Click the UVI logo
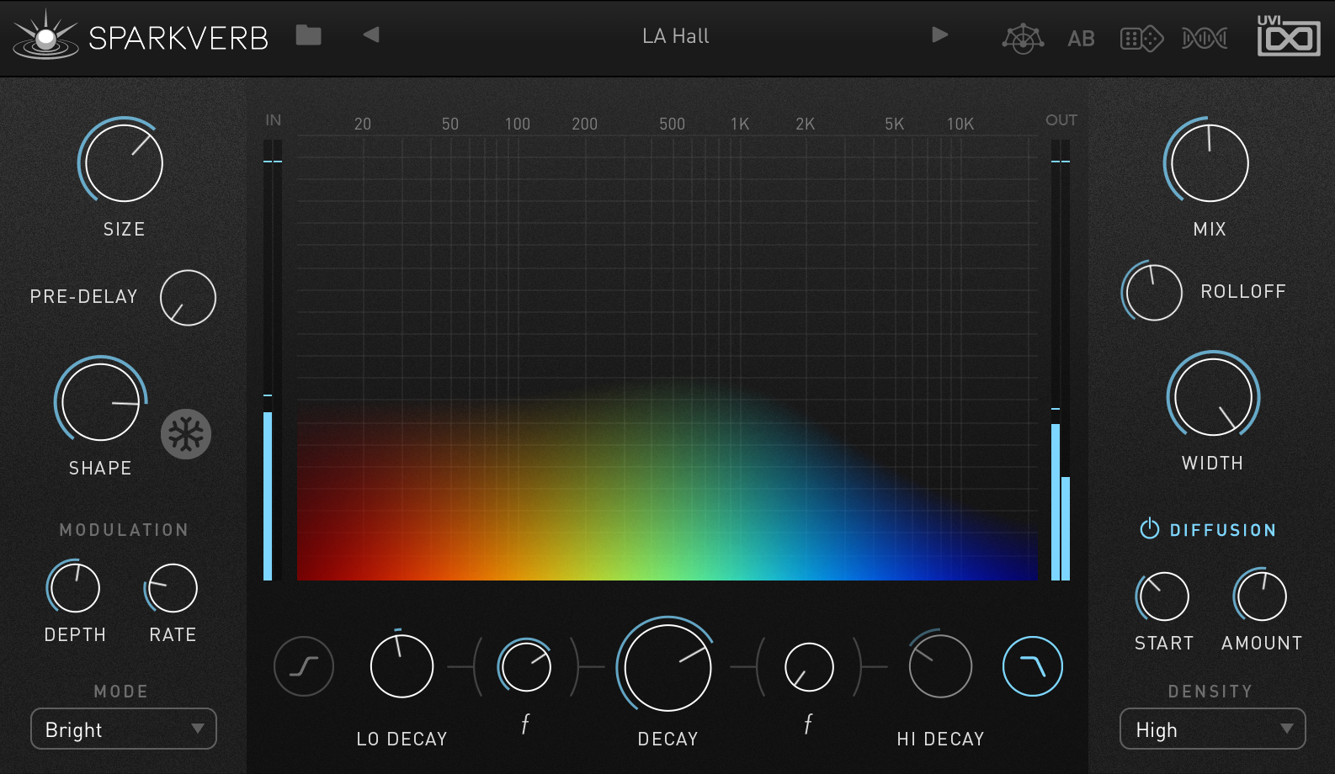 [1288, 36]
